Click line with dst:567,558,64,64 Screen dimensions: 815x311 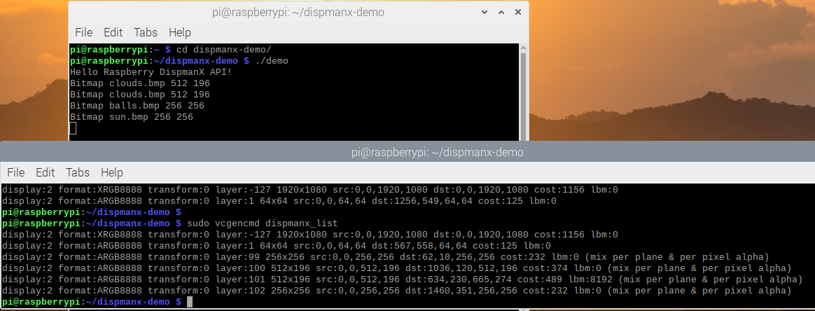[x=277, y=245]
